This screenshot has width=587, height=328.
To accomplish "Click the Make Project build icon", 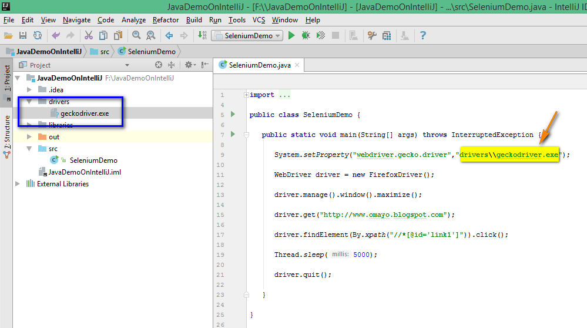I will [202, 36].
